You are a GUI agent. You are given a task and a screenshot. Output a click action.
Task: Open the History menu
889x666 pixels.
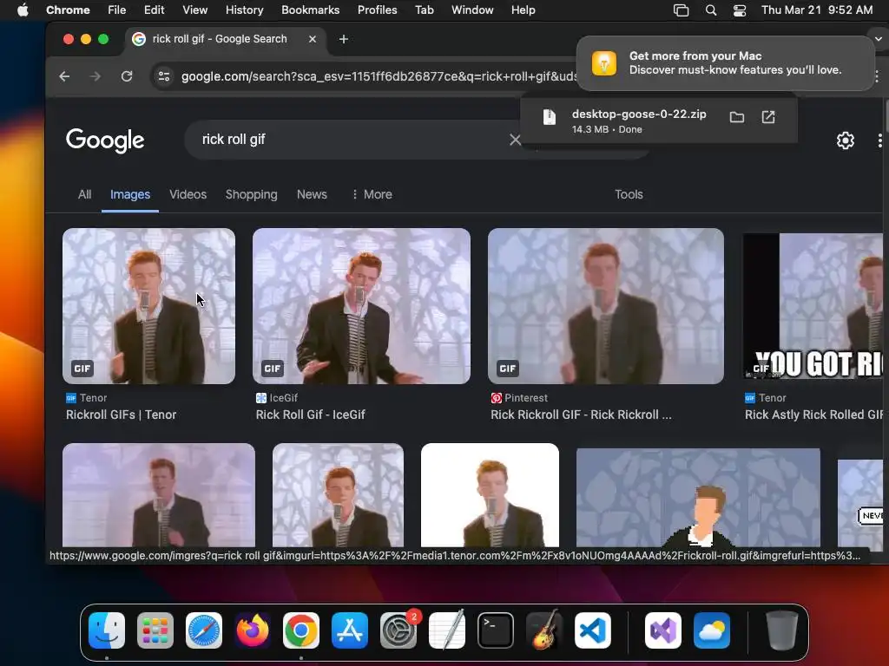tap(244, 10)
